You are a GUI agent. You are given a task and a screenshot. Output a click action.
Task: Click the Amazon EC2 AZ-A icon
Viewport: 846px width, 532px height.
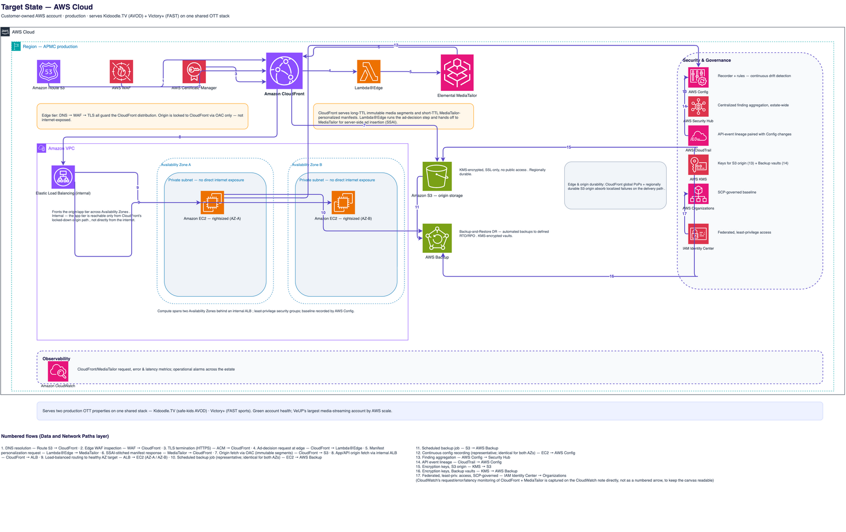click(x=212, y=202)
